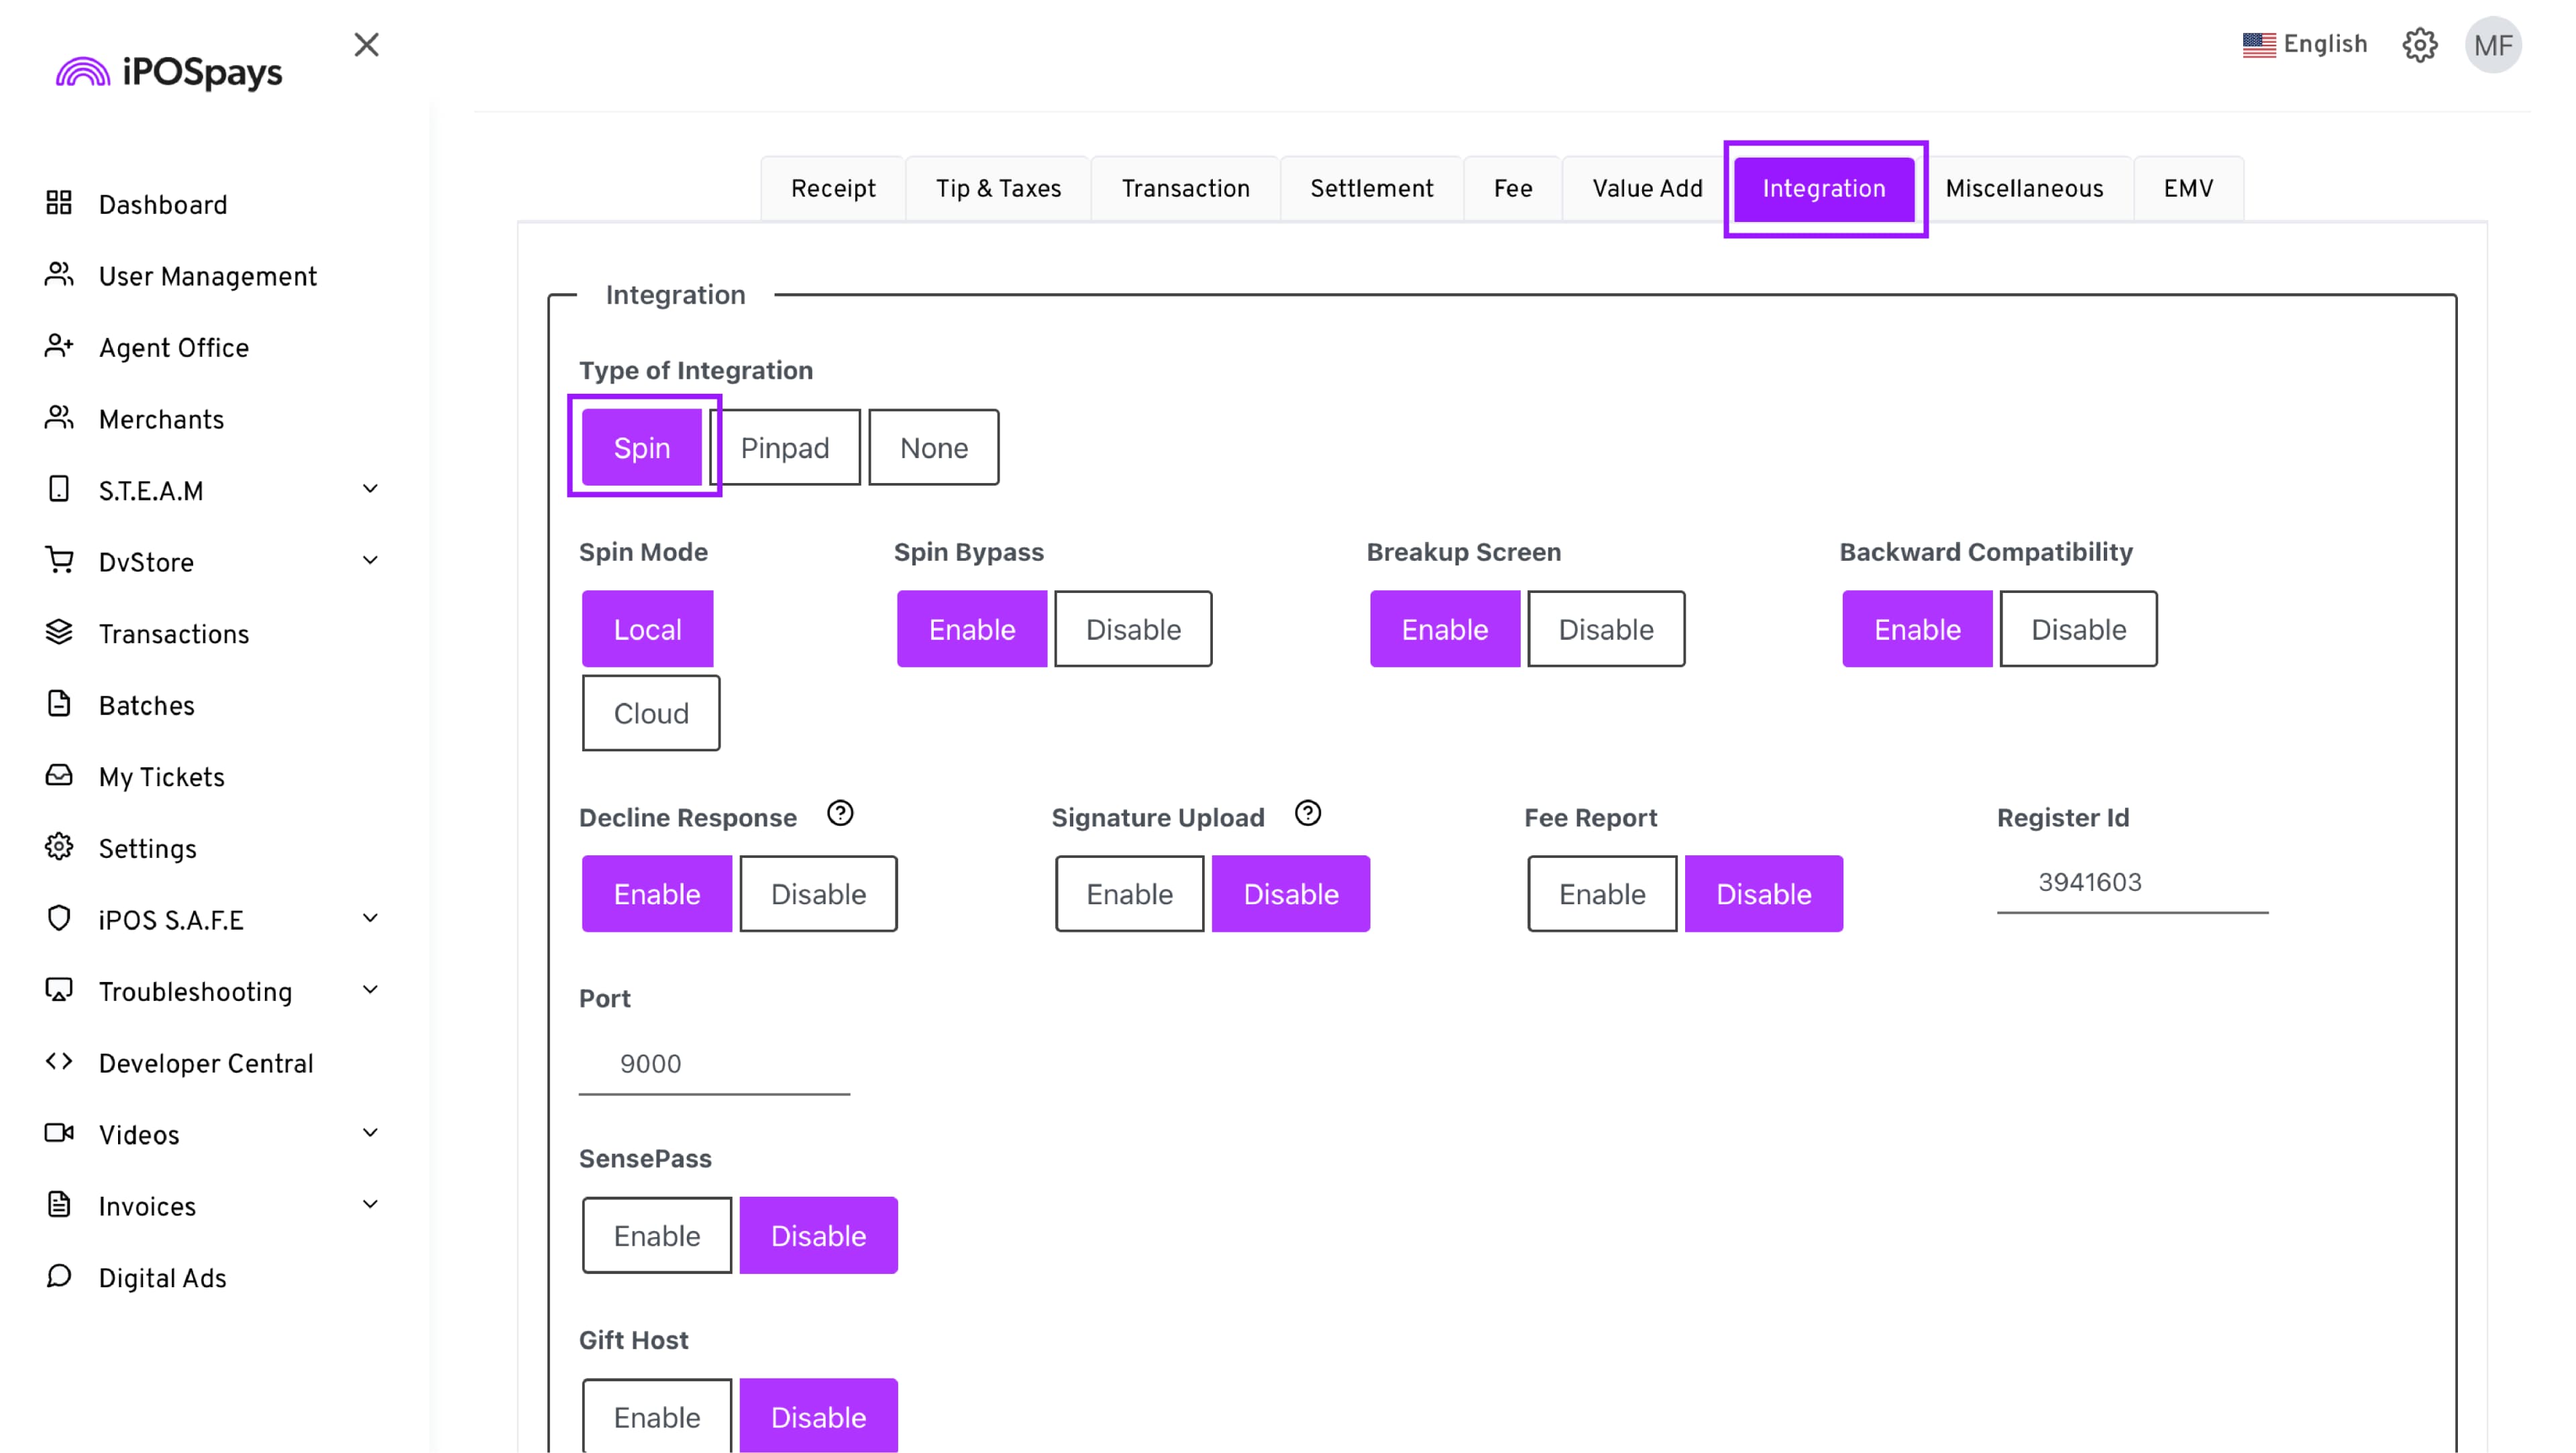The height and width of the screenshot is (1453, 2576).
Task: Click the Transactions layers icon in sidebar
Action: pyautogui.click(x=59, y=633)
